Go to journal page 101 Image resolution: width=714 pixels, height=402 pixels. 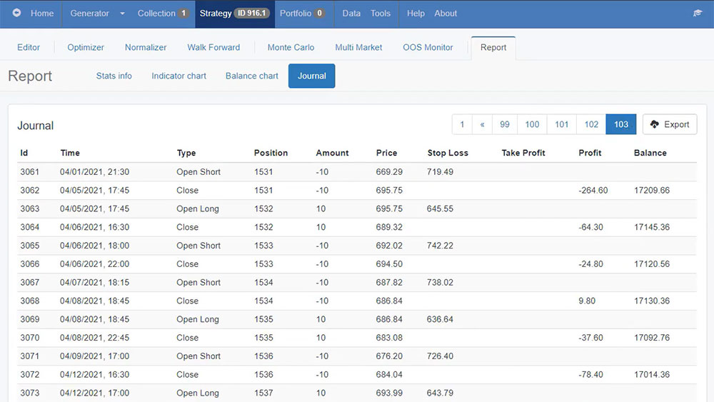click(x=561, y=124)
